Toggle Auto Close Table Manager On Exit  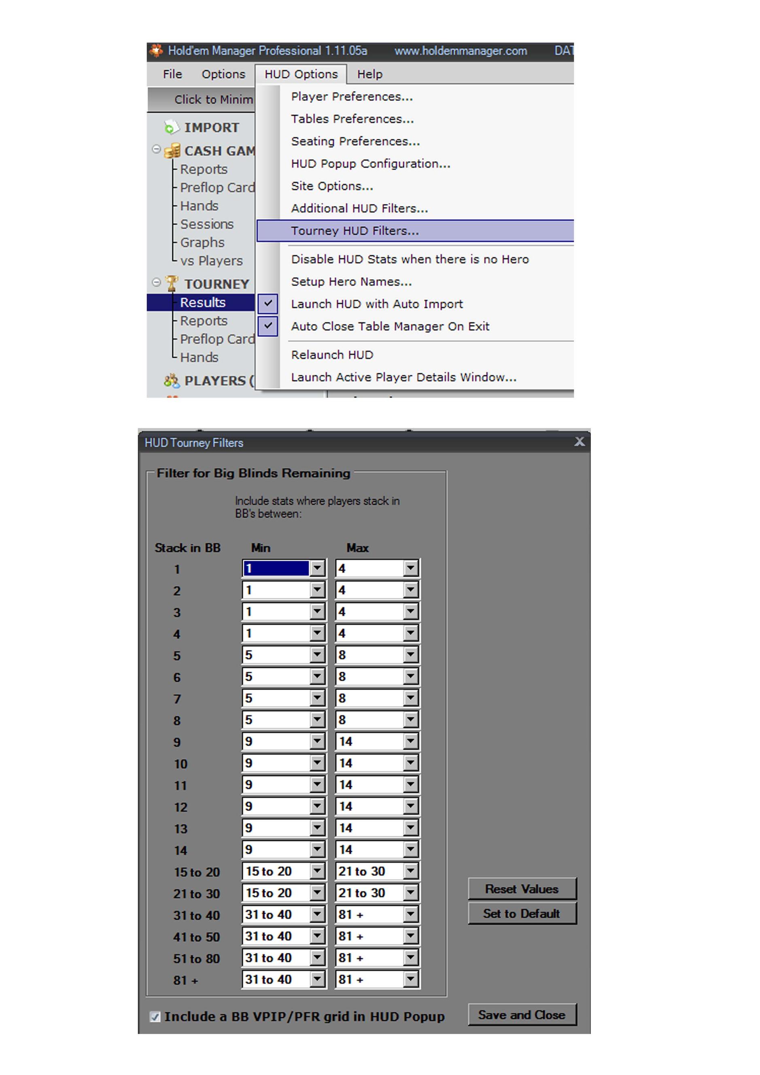(x=268, y=326)
